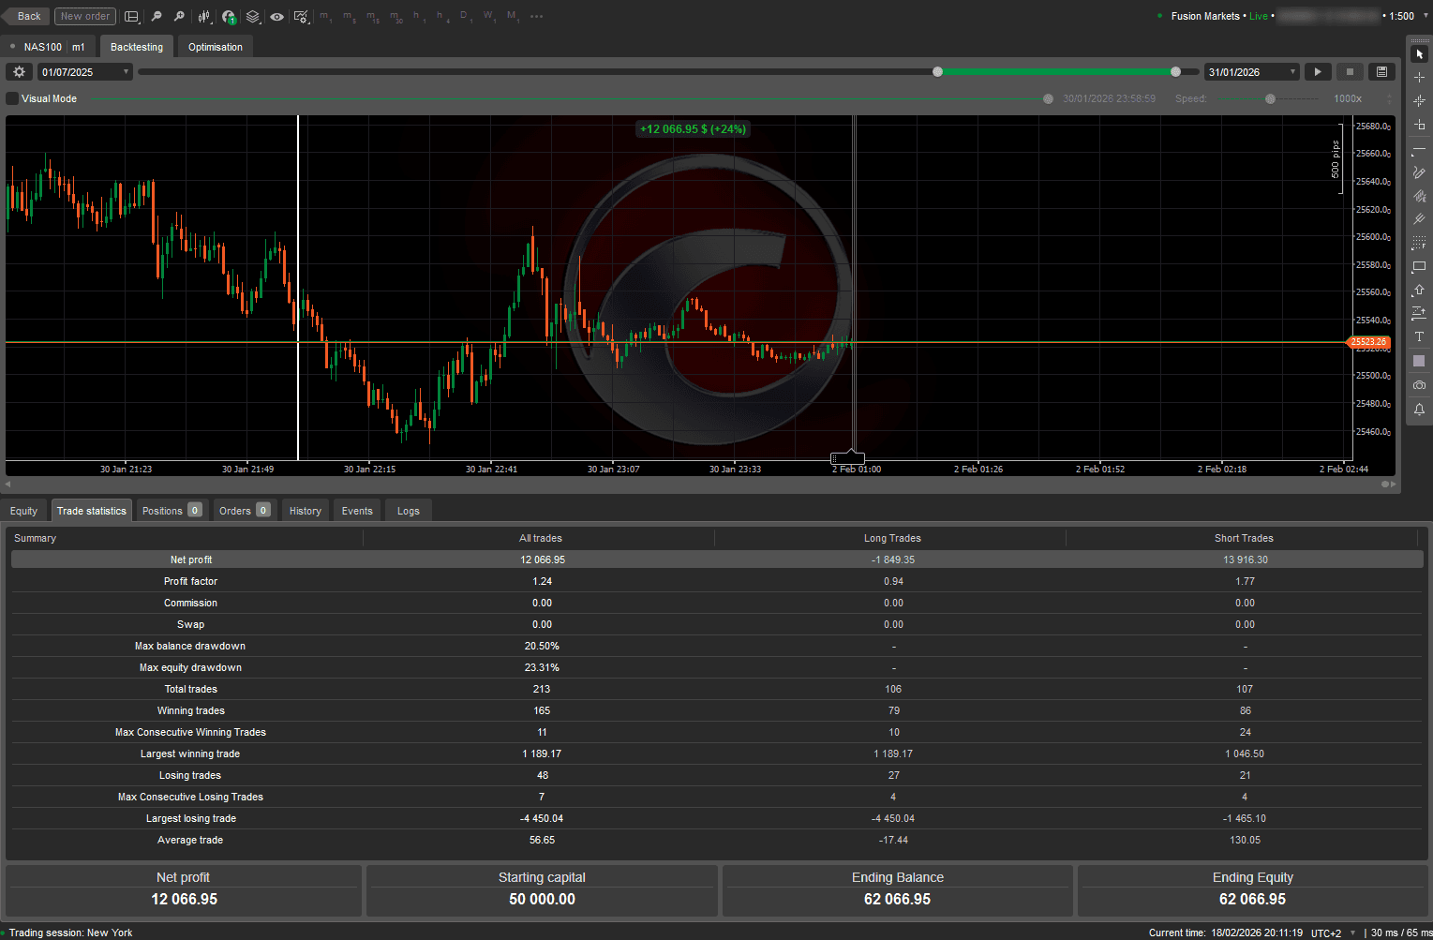Viewport: 1433px width, 940px height.
Task: Select the crosshair tool on the right toolbar
Action: pos(1419,77)
